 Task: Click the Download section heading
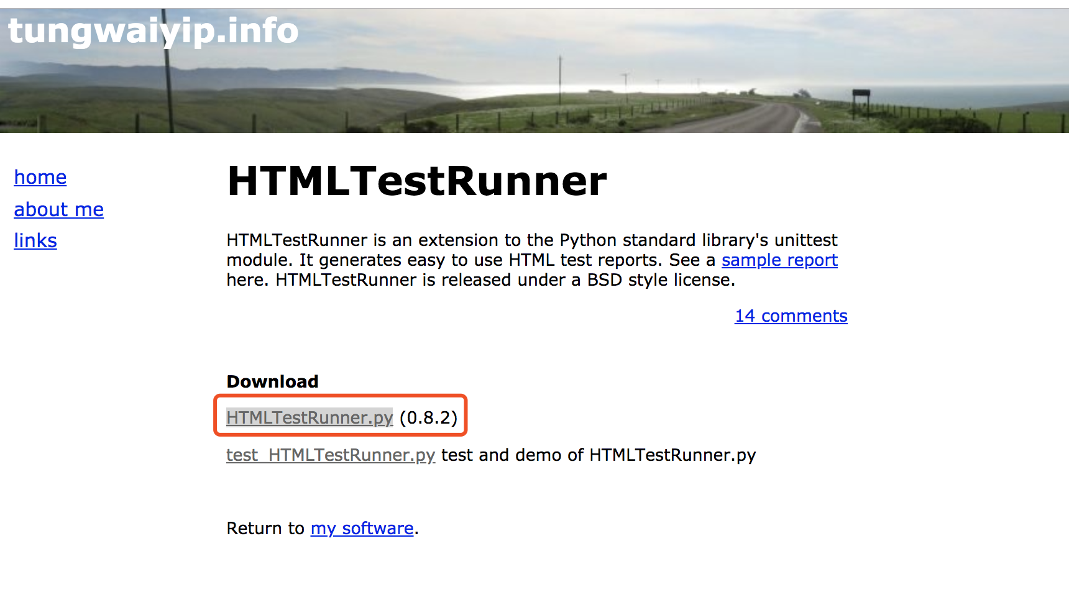coord(272,381)
